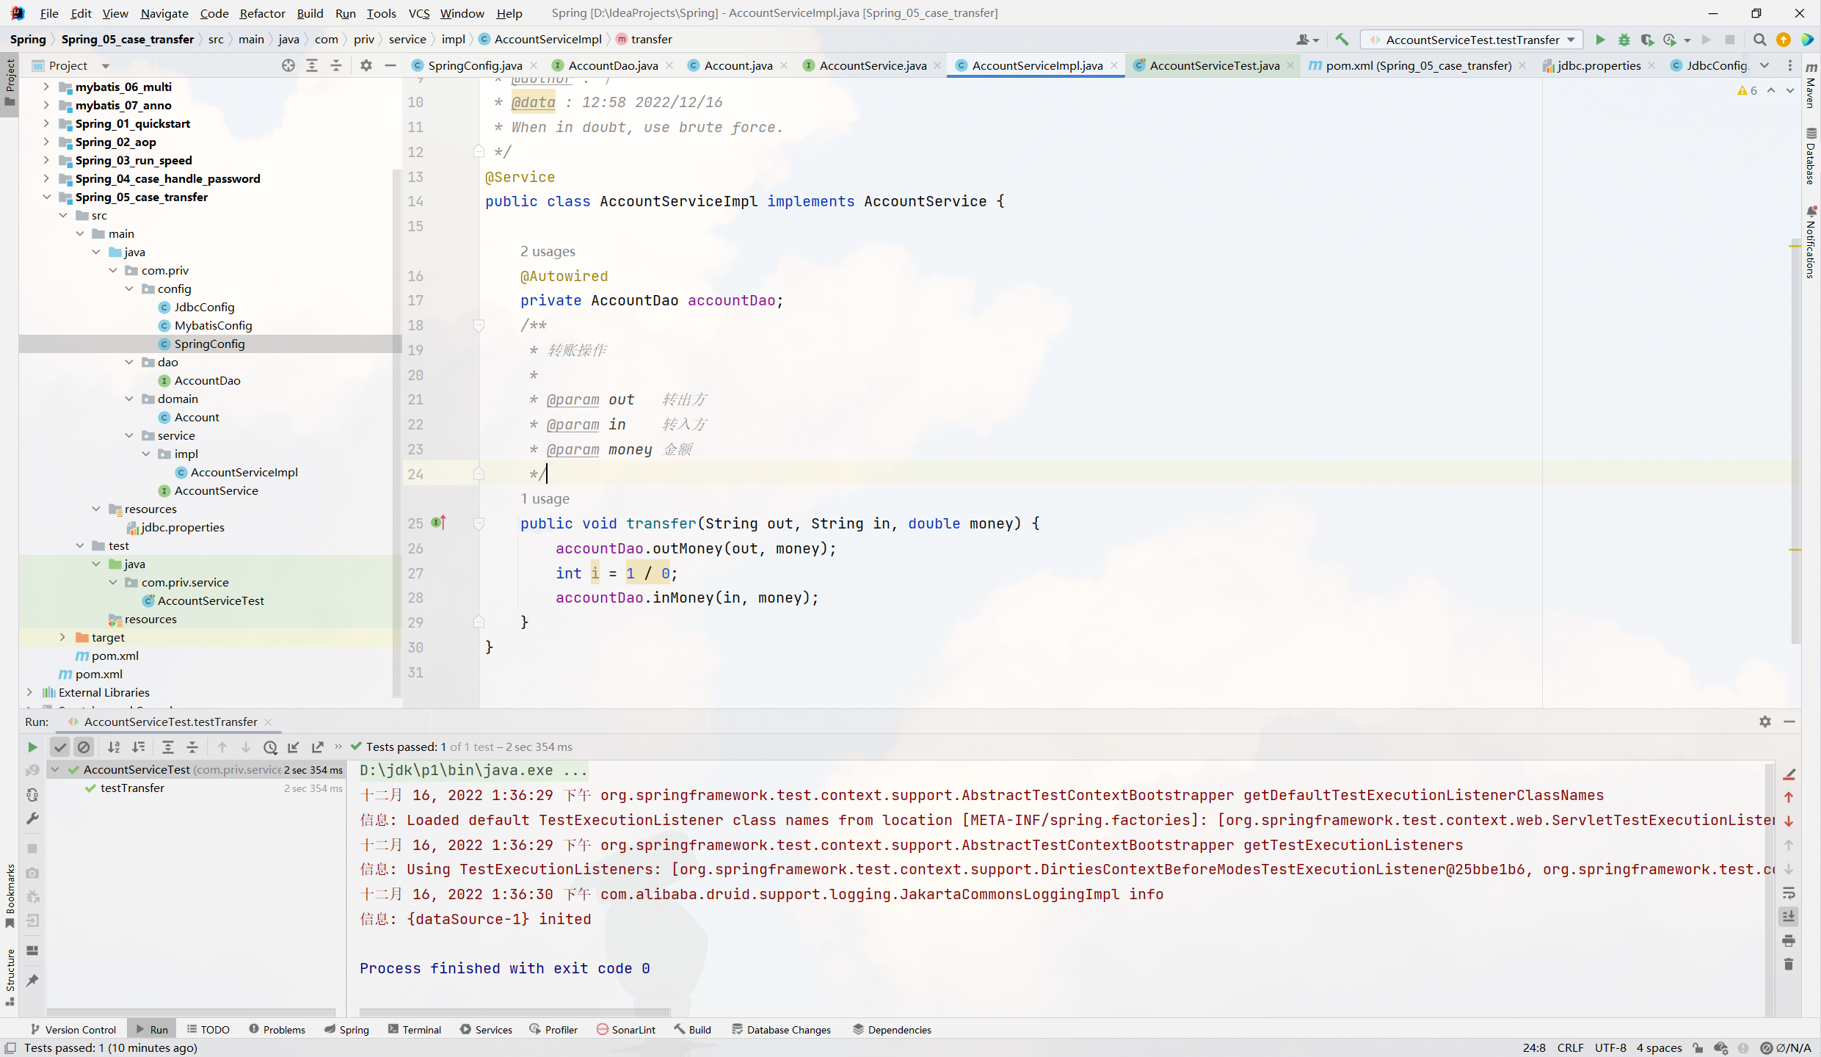Open Project view mode dropdown

[70, 65]
